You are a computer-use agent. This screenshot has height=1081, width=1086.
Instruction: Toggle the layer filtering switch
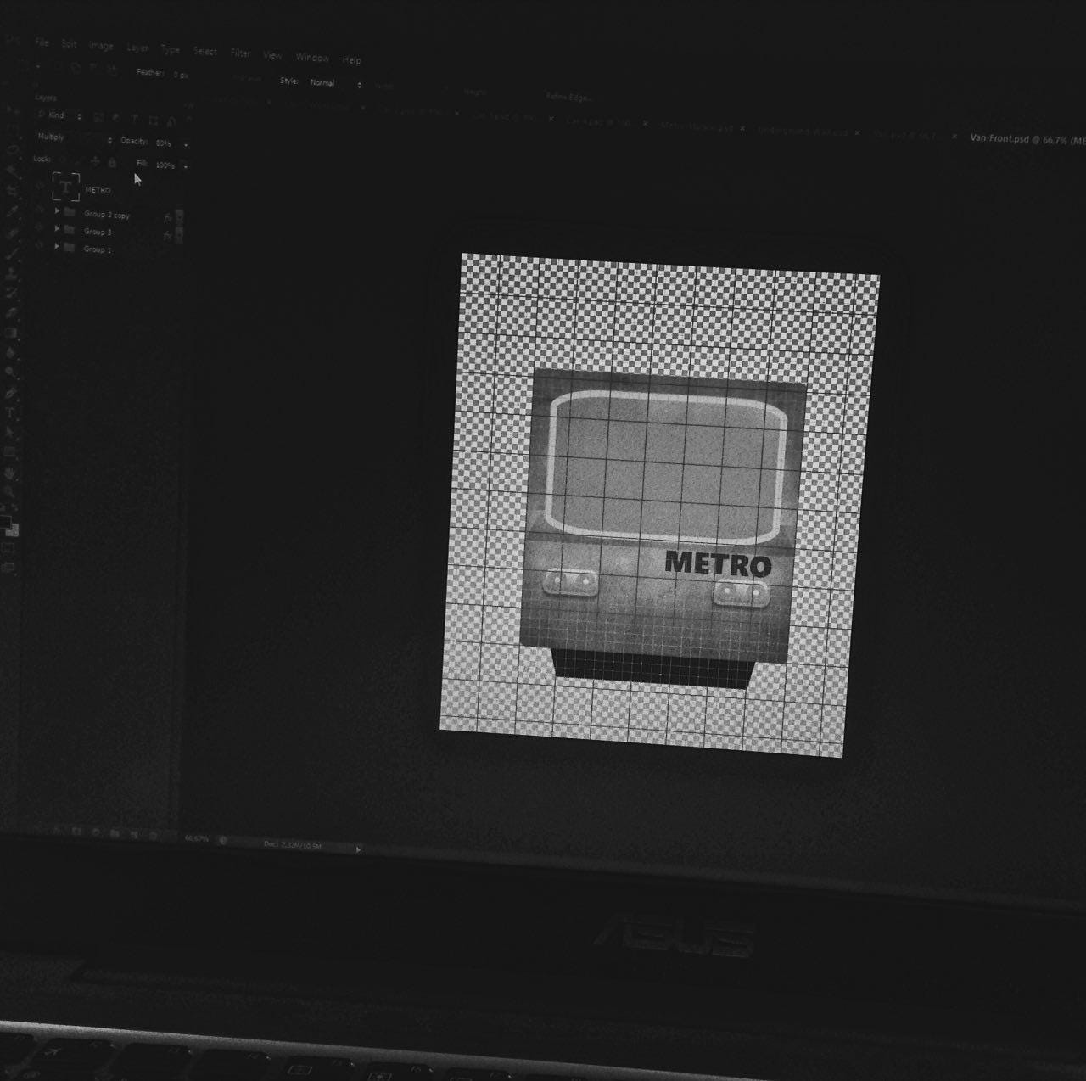pos(189,120)
